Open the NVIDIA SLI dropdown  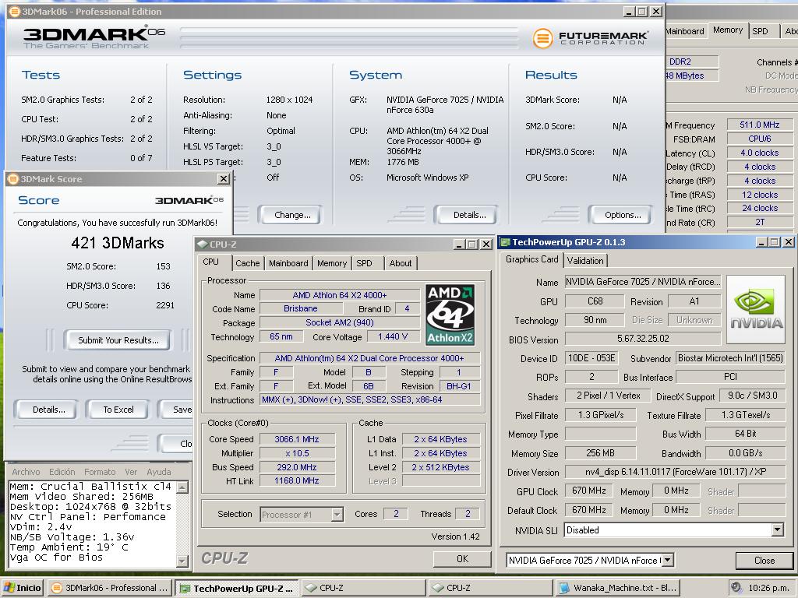pyautogui.click(x=777, y=529)
